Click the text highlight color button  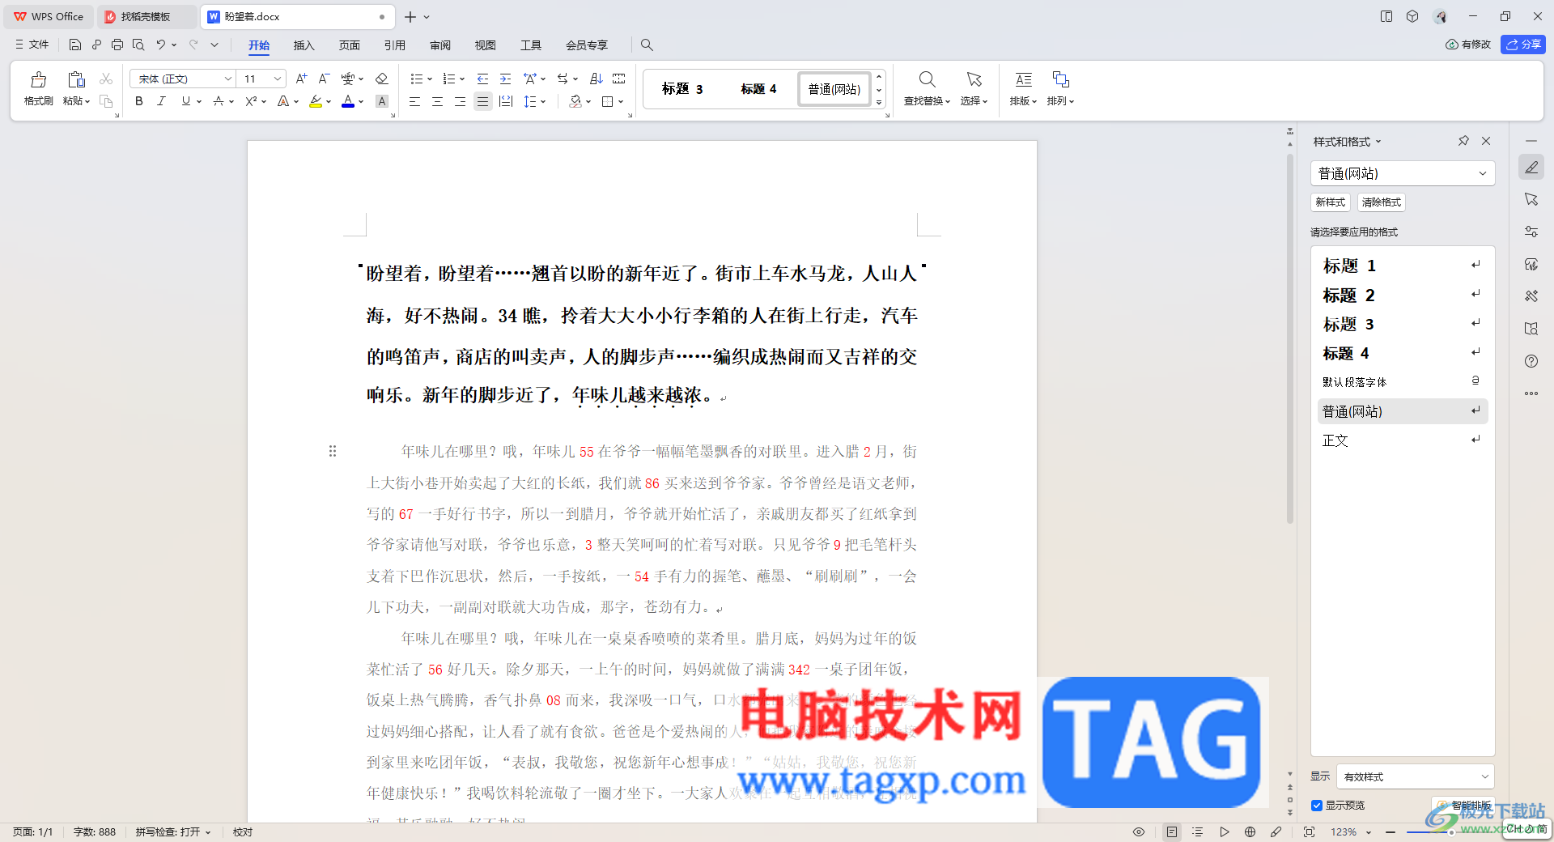(316, 101)
